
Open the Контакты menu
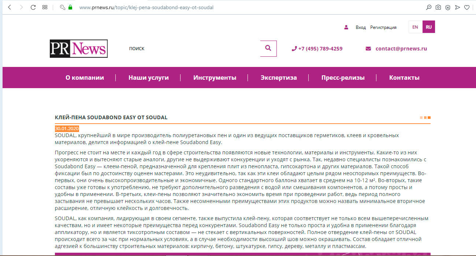(404, 78)
